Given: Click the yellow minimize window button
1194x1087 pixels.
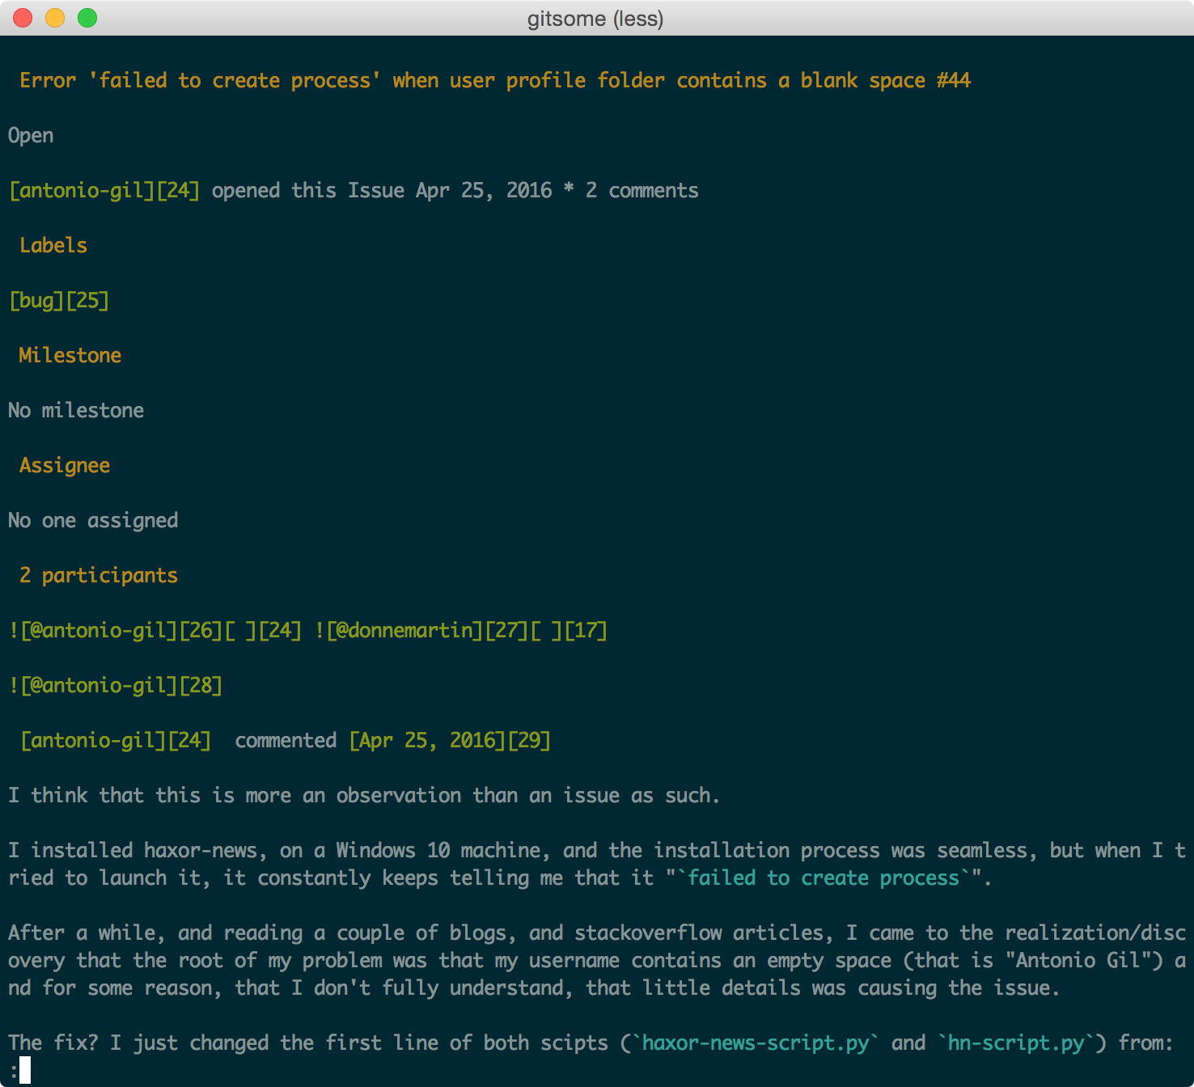Looking at the screenshot, I should pos(55,18).
